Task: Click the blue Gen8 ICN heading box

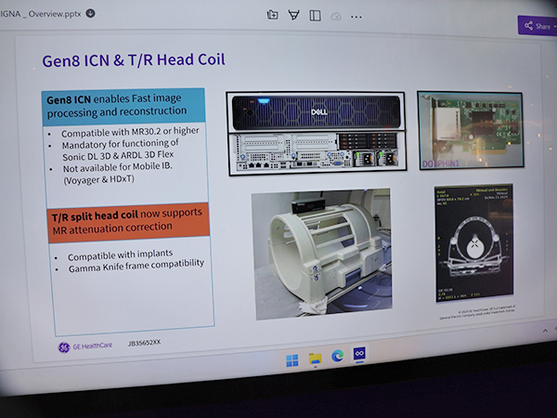Action: pos(123,105)
